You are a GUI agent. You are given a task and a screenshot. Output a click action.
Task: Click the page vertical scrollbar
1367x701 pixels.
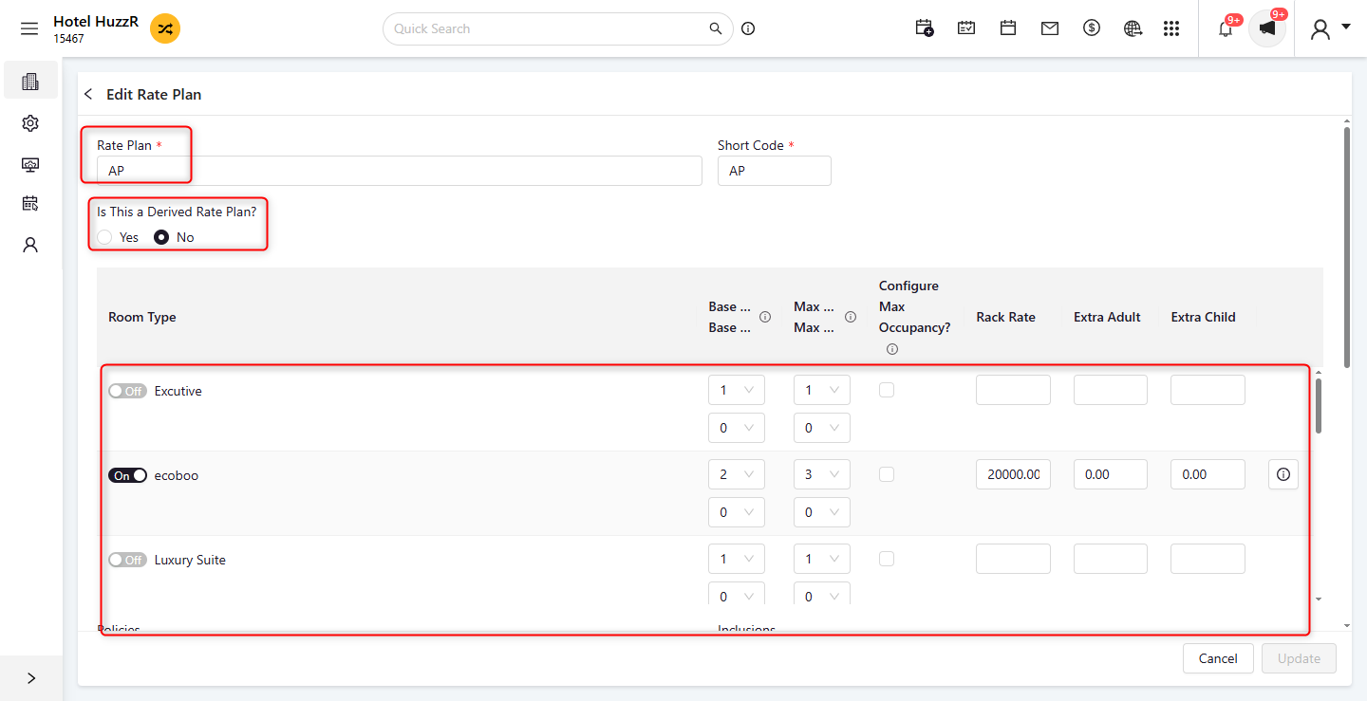pos(1346,247)
